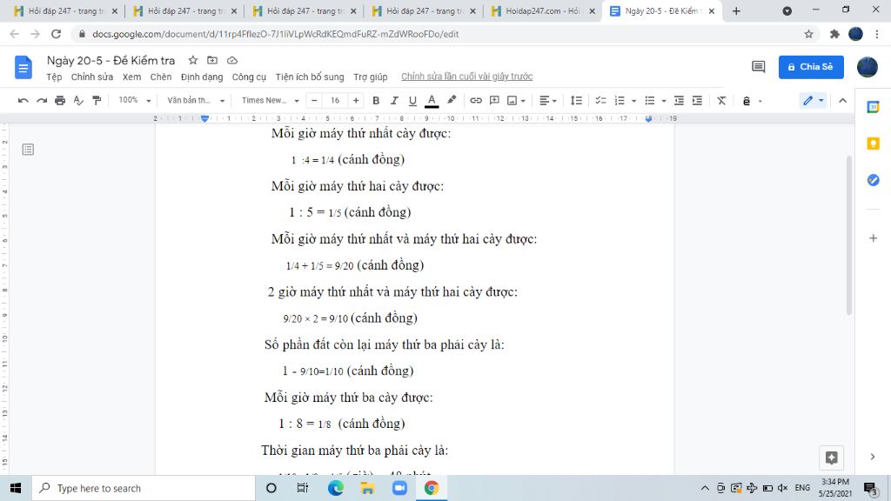The width and height of the screenshot is (891, 501).
Task: Open the Định dạng menu
Action: 202,77
